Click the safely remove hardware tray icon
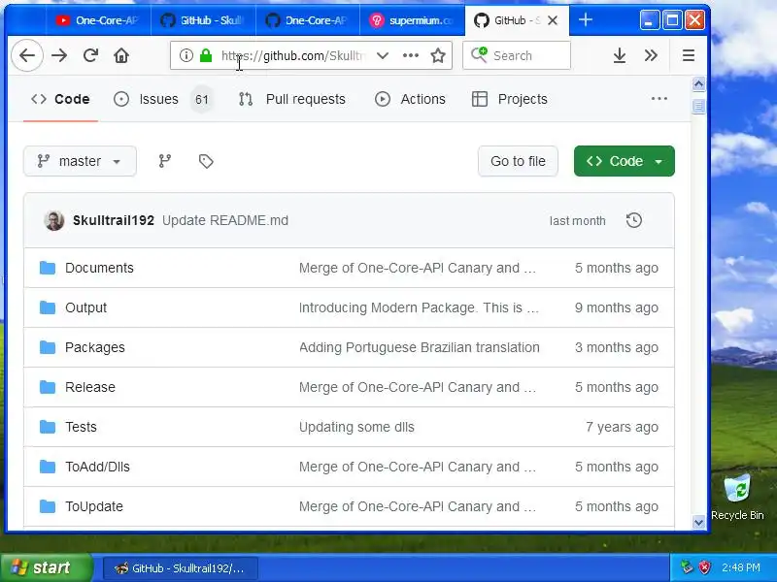The width and height of the screenshot is (777, 582). [x=687, y=567]
